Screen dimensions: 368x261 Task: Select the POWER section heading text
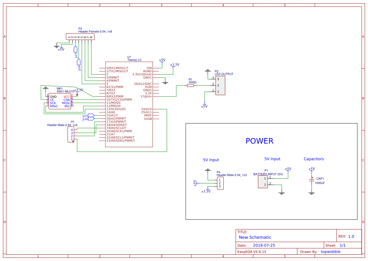pyautogui.click(x=259, y=141)
